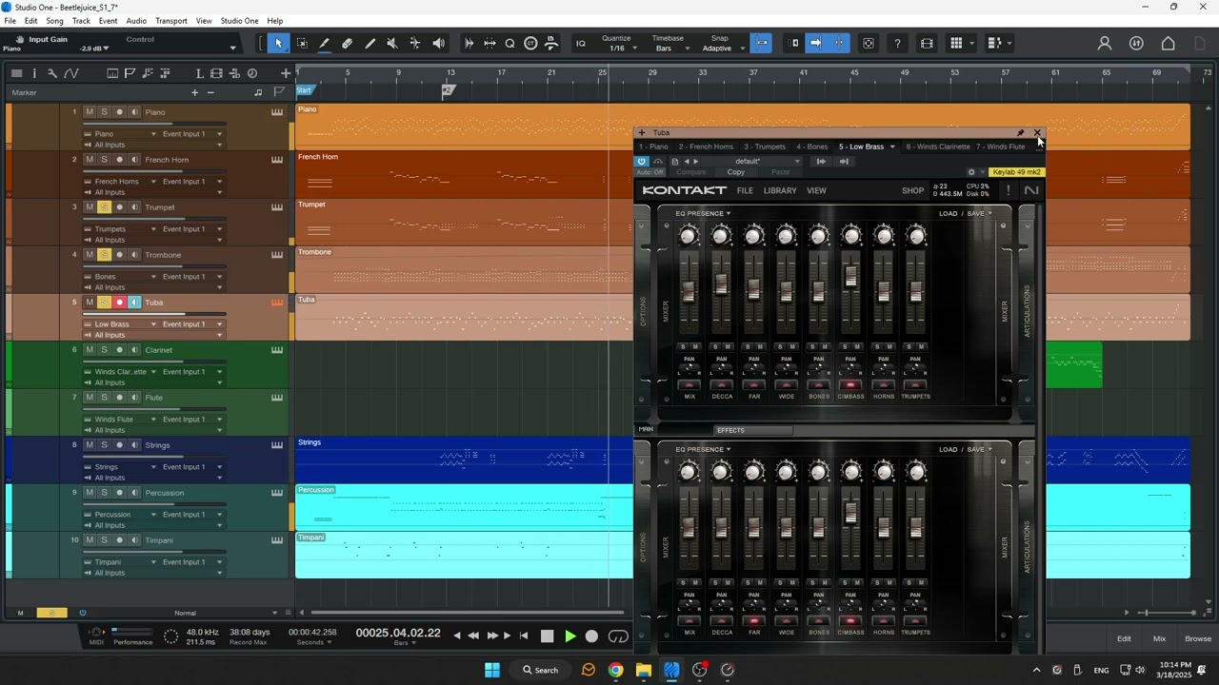The height and width of the screenshot is (685, 1219).
Task: Go to the Start page home icon
Action: click(x=1169, y=43)
